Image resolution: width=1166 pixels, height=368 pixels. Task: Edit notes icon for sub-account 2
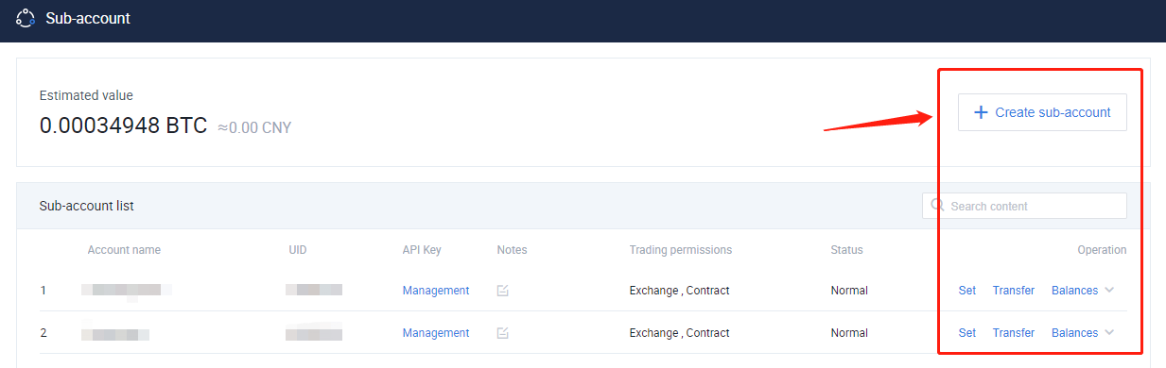click(x=503, y=333)
